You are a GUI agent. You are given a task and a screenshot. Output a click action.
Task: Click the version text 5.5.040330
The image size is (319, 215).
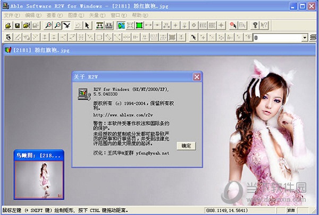[x=105, y=94]
